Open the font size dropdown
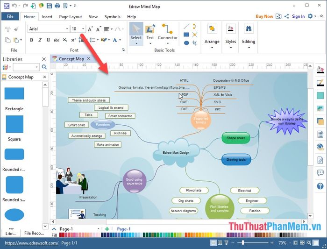Viewport: 327px width, 249px height. 83,29
